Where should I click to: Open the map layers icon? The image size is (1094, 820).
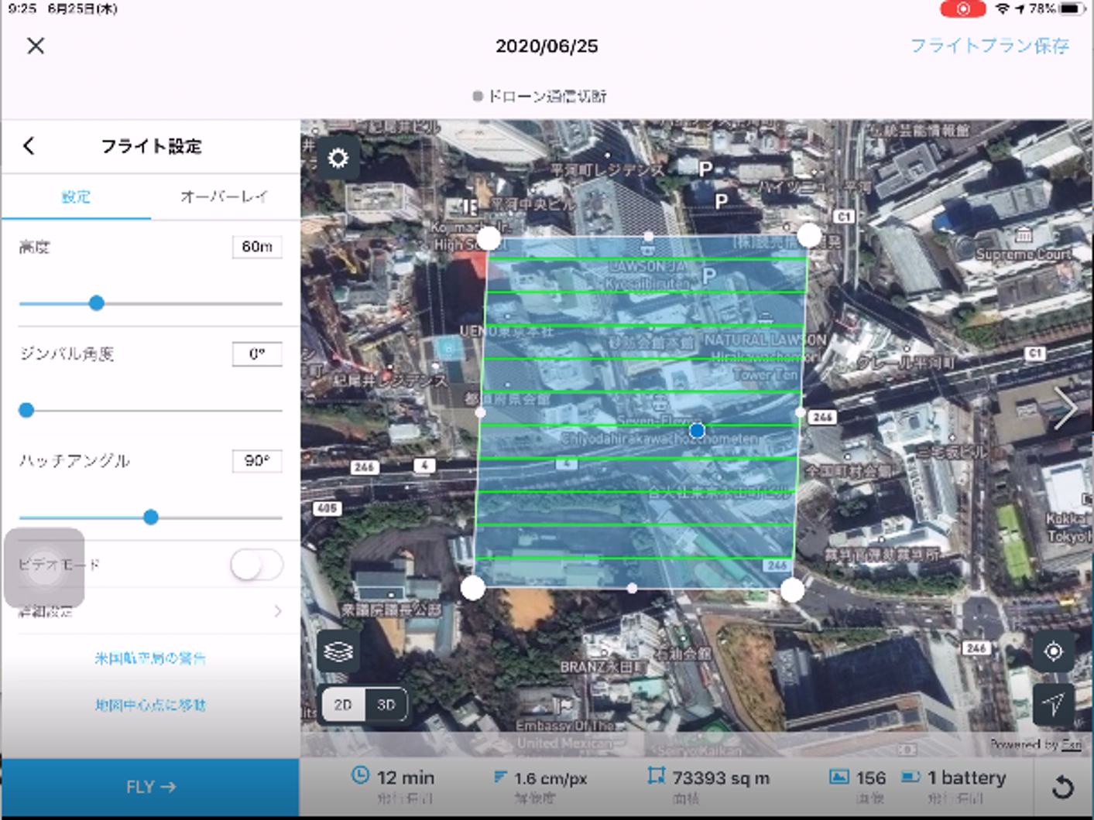(338, 651)
